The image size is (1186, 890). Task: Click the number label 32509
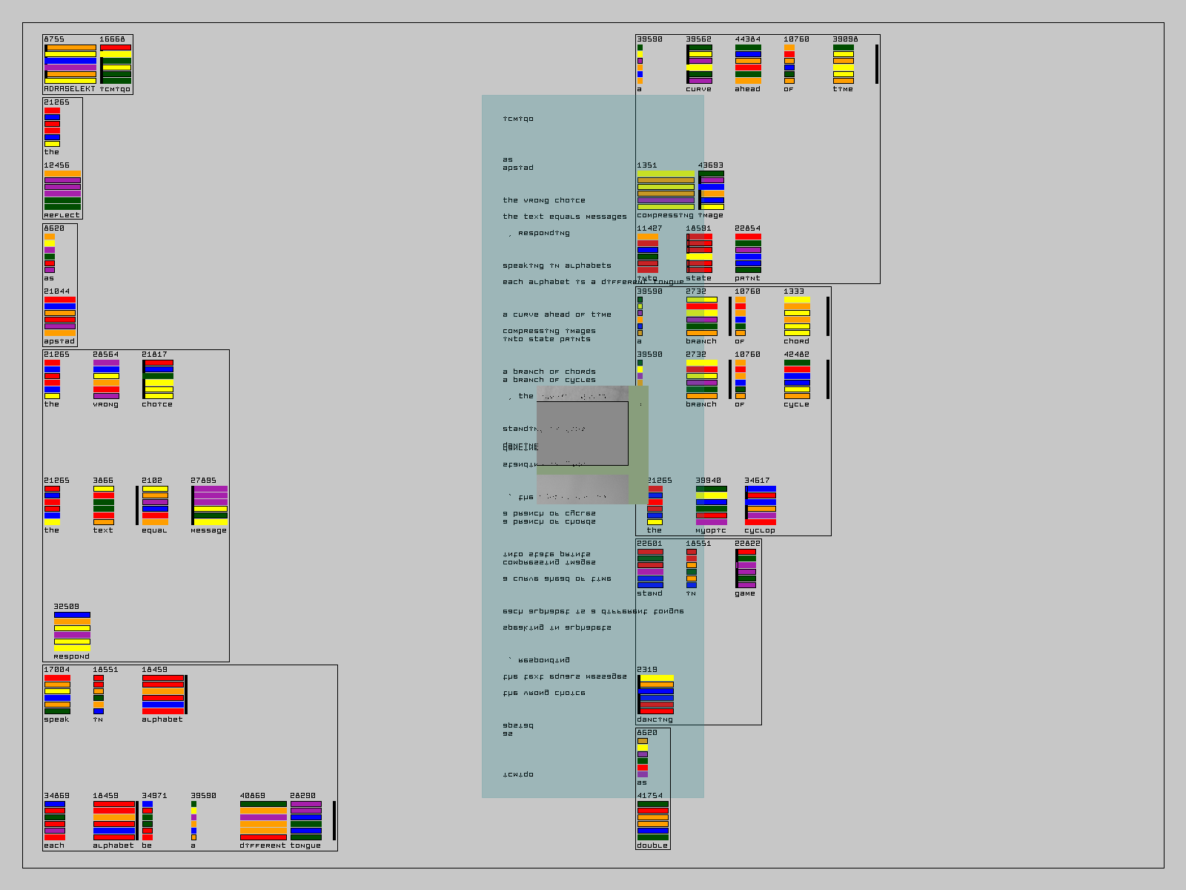(66, 607)
